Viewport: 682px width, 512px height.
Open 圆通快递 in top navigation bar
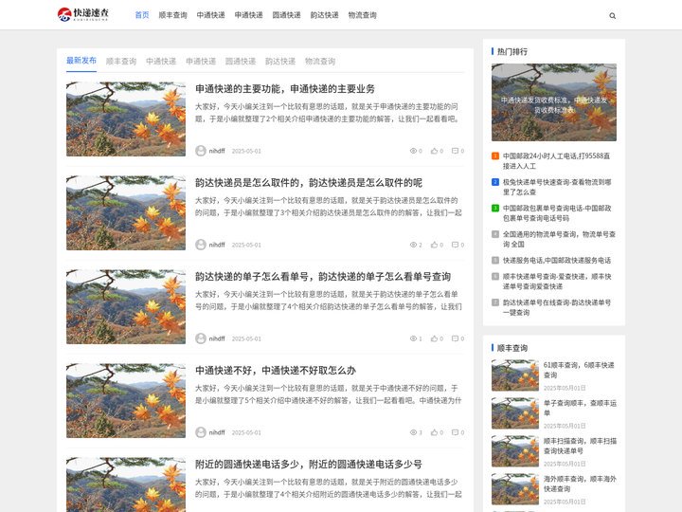tap(286, 15)
